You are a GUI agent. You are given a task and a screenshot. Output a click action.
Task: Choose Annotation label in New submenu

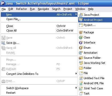point(91,53)
